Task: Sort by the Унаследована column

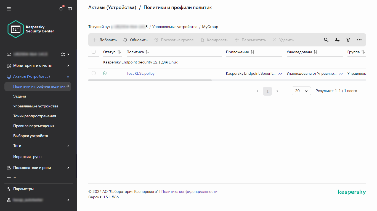Action: coord(302,52)
